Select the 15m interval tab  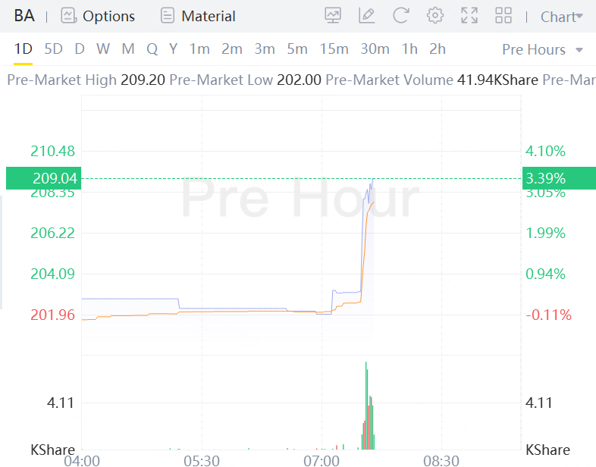coord(334,49)
